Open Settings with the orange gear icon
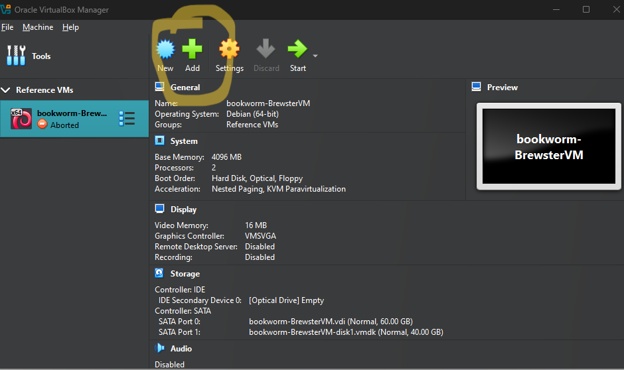Image resolution: width=624 pixels, height=370 pixels. tap(229, 49)
